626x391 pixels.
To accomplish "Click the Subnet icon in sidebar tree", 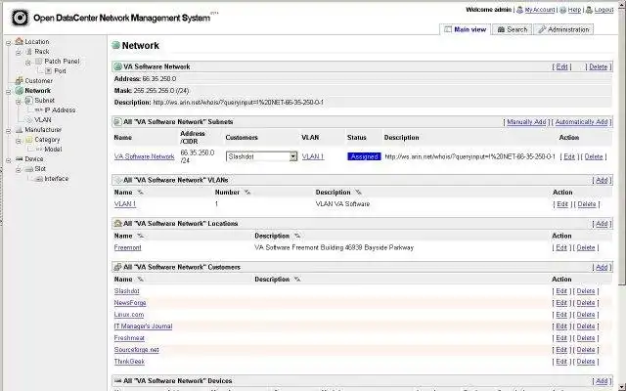I will pyautogui.click(x=28, y=100).
